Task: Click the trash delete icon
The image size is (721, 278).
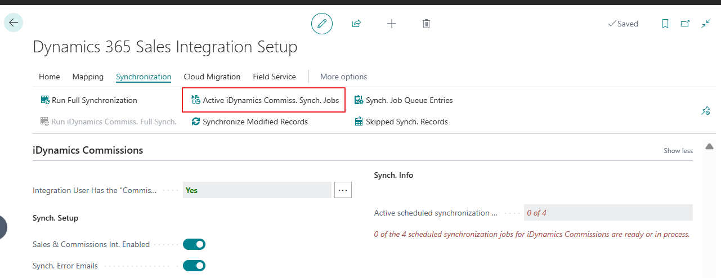Action: point(426,24)
